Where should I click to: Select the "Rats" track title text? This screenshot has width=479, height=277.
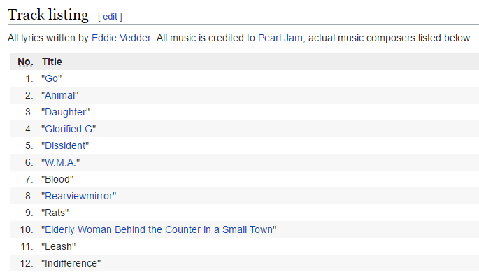55,213
